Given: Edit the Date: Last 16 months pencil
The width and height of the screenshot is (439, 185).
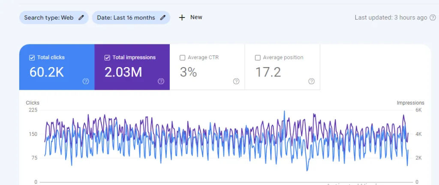Looking at the screenshot, I should click(162, 18).
